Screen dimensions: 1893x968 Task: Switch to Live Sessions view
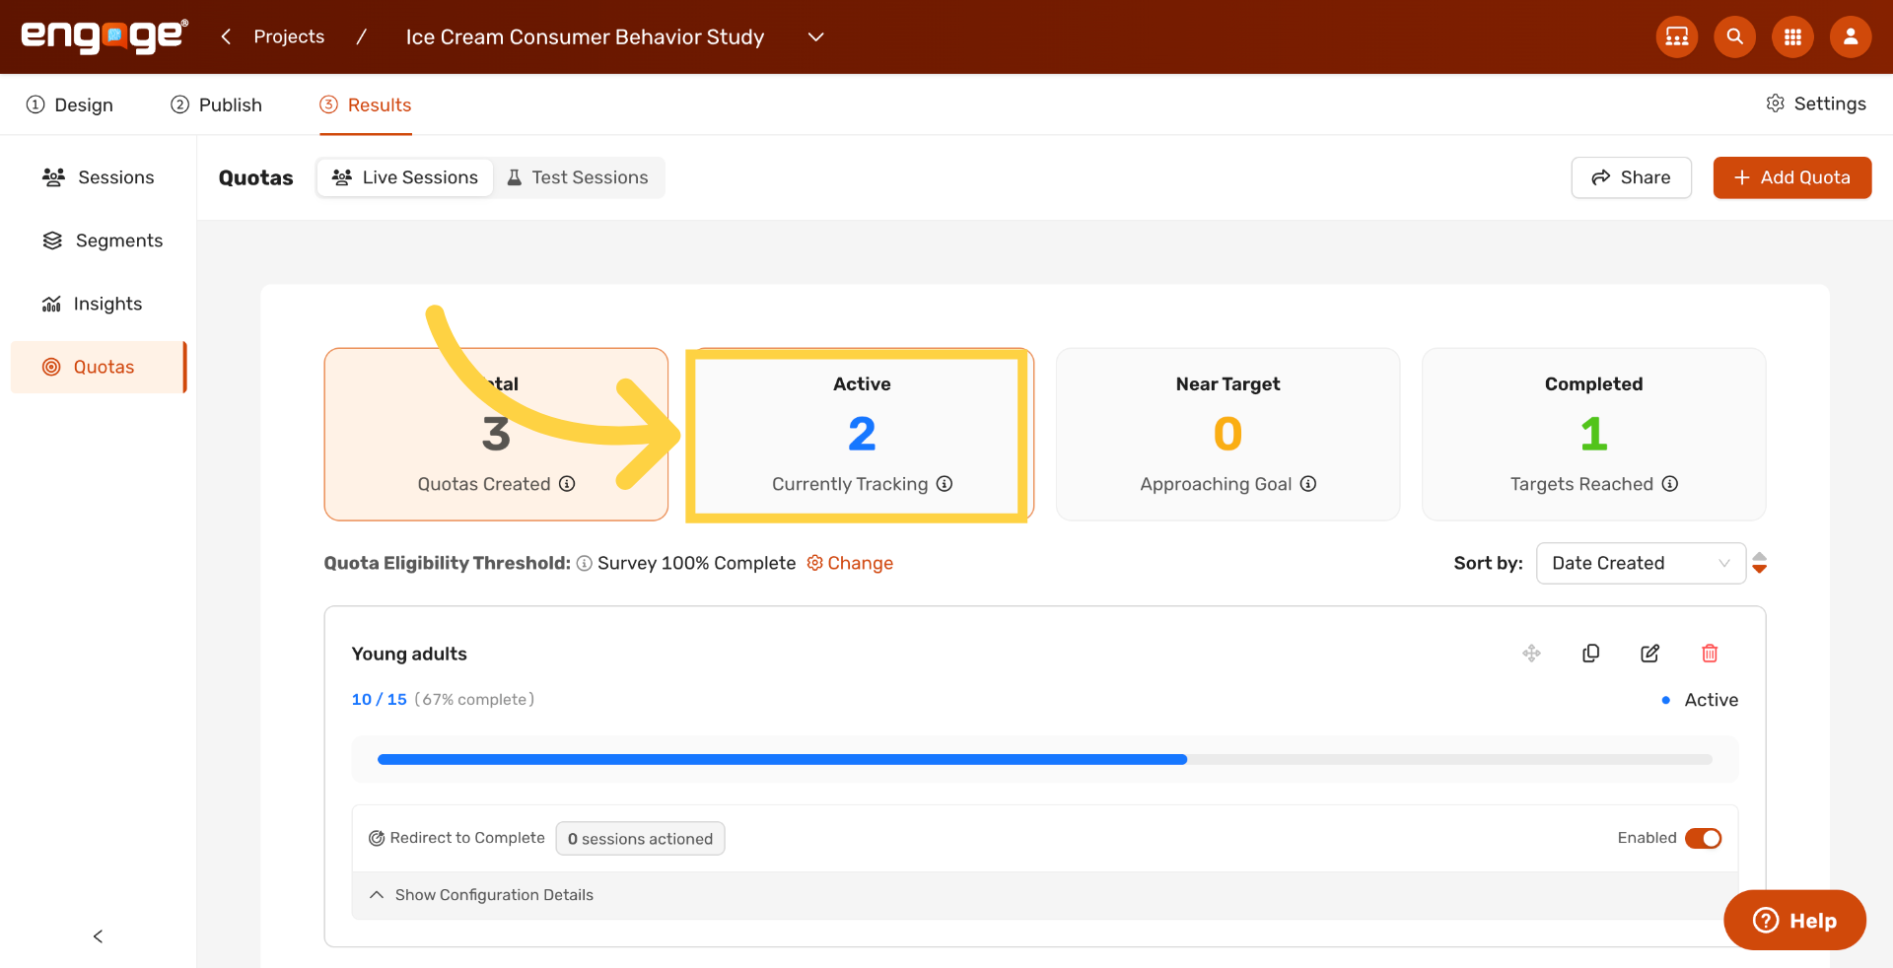point(405,177)
